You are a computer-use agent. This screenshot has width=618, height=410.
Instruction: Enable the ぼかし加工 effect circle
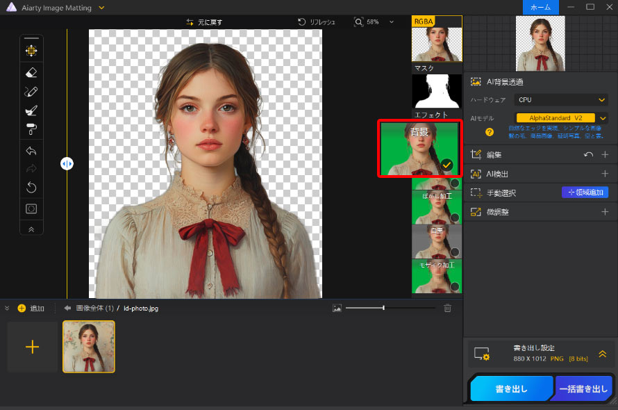point(454,218)
